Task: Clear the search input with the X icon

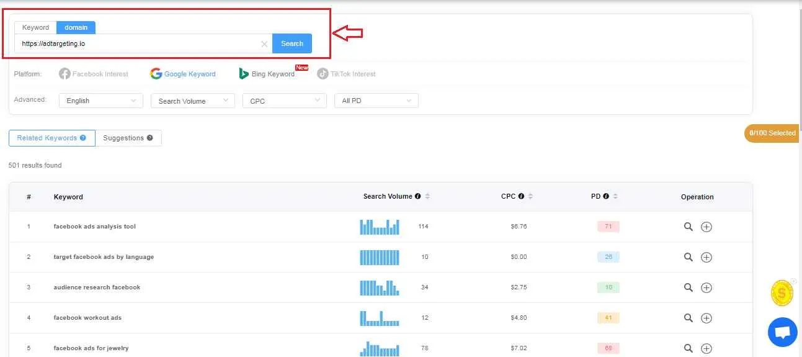Action: click(264, 44)
